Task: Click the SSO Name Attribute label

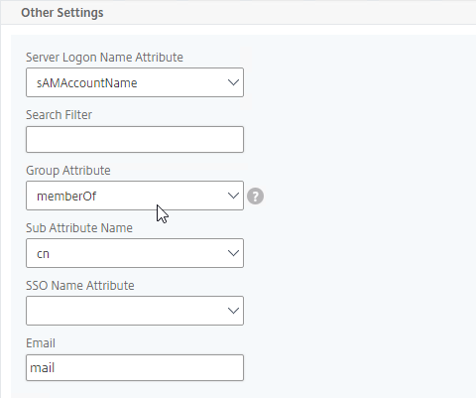Action: click(x=80, y=286)
